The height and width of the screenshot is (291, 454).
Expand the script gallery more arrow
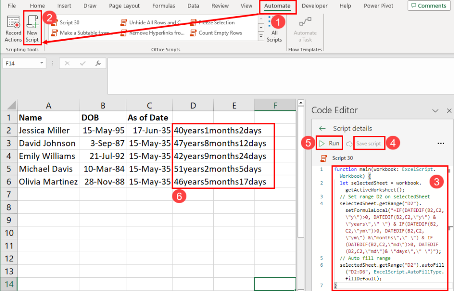pyautogui.click(x=261, y=36)
